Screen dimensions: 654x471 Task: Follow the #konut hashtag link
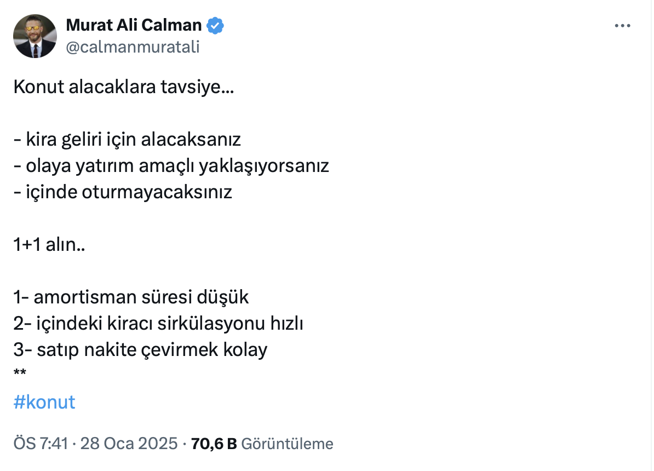(44, 402)
